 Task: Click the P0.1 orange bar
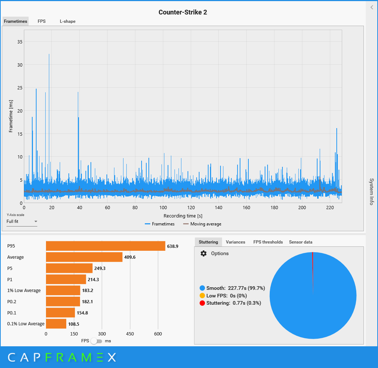pos(60,313)
